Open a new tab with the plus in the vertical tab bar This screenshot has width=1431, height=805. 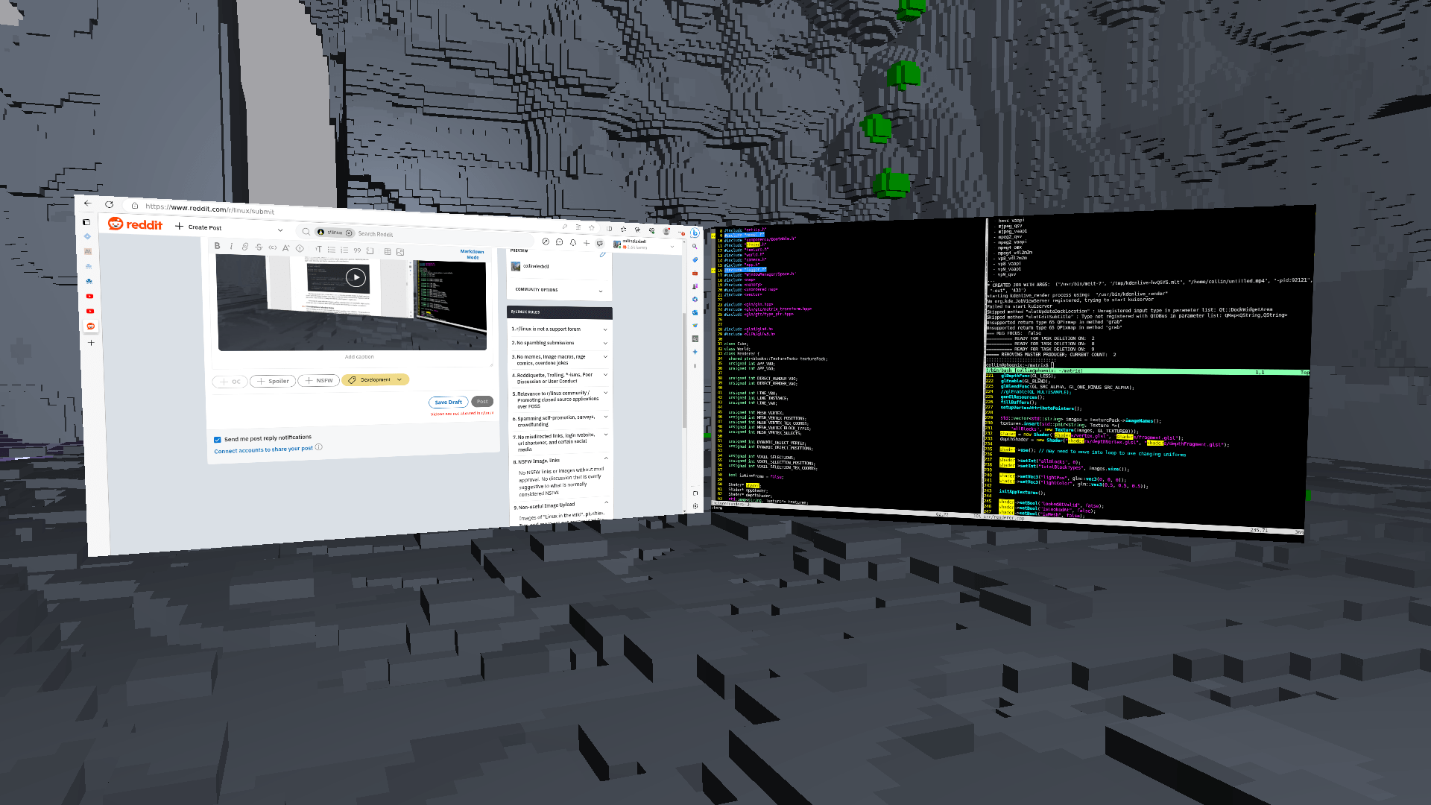91,343
